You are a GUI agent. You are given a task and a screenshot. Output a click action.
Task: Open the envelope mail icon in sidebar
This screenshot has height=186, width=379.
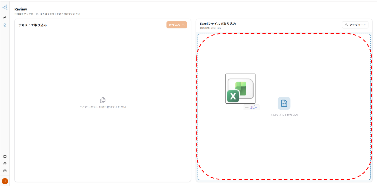click(5, 171)
